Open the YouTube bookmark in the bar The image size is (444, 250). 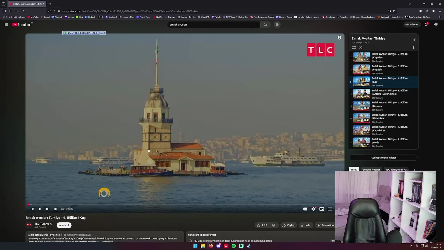[33, 17]
